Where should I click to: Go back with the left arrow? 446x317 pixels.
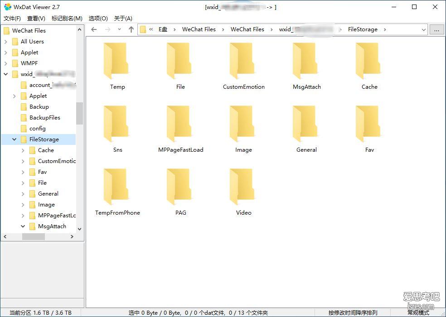coord(94,29)
